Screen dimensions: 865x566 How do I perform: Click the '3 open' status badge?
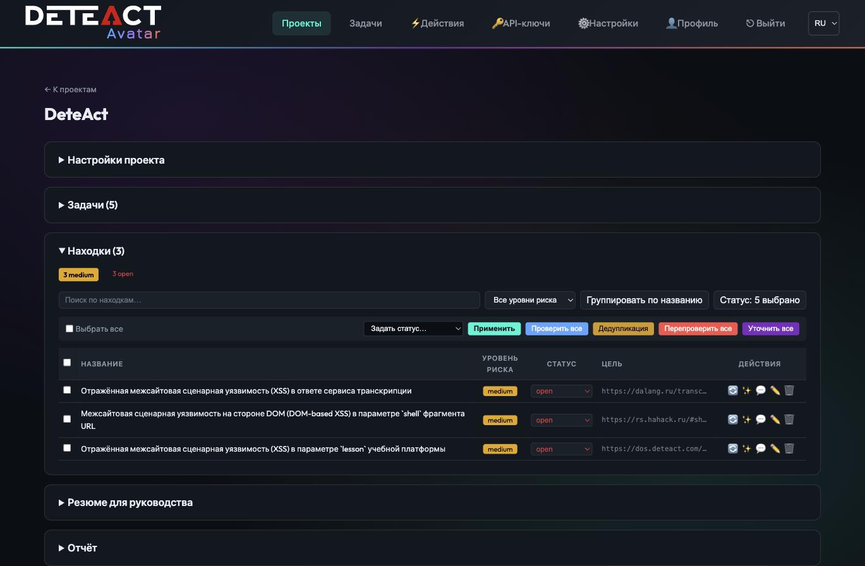pos(123,274)
